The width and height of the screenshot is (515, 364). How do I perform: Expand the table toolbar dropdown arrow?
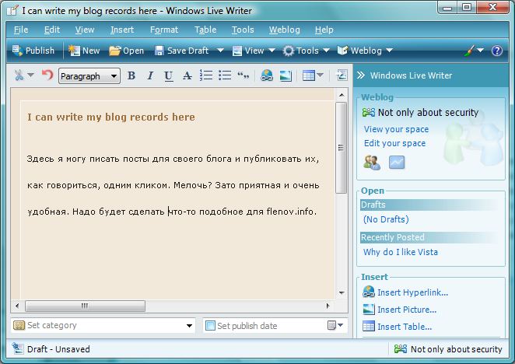(321, 75)
